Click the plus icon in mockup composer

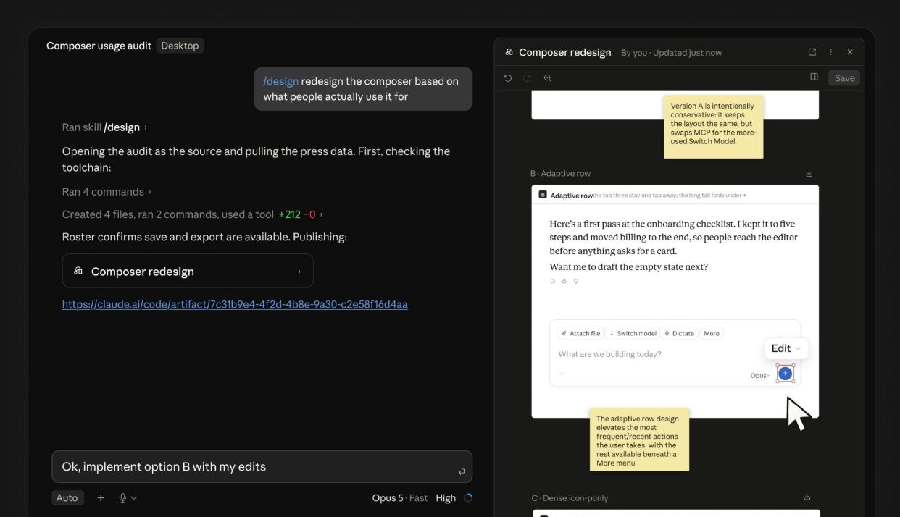(562, 374)
